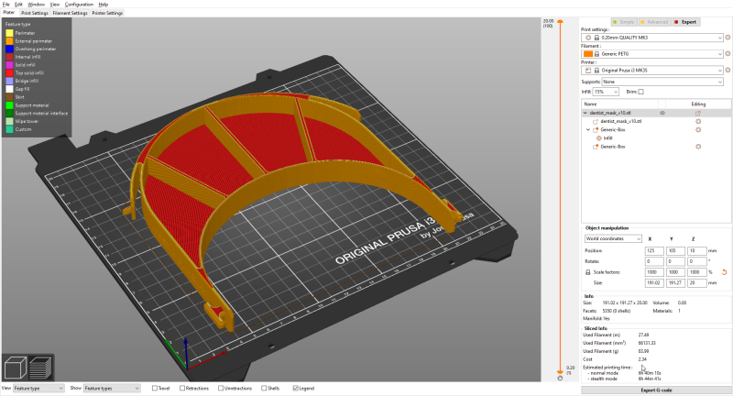
Task: Toggle visibility eye of dentist_mask_v10.stl
Action: click(x=662, y=113)
